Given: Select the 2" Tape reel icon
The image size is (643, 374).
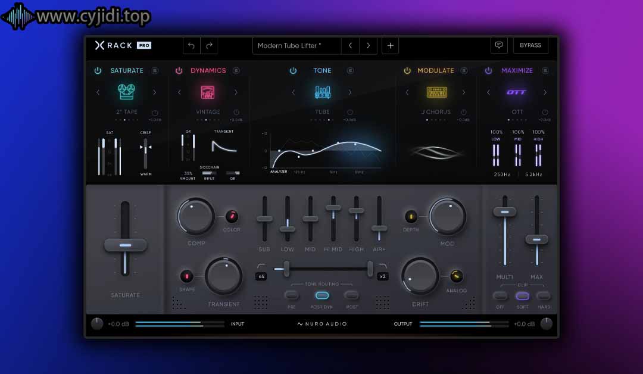Looking at the screenshot, I should [x=126, y=92].
